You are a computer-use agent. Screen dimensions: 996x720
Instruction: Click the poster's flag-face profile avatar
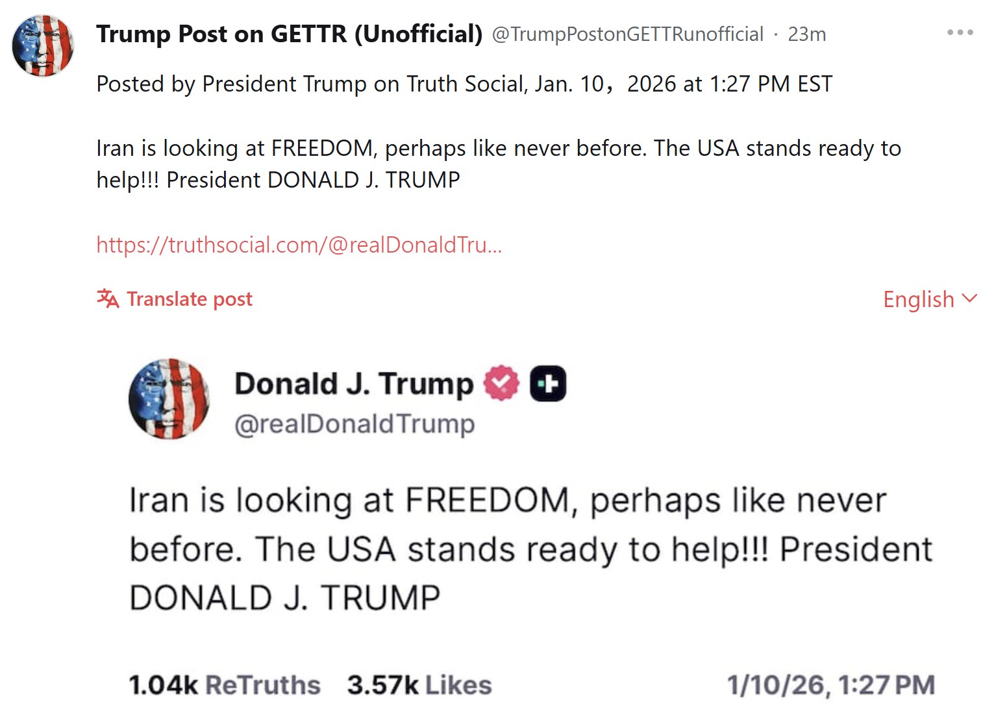(x=43, y=46)
